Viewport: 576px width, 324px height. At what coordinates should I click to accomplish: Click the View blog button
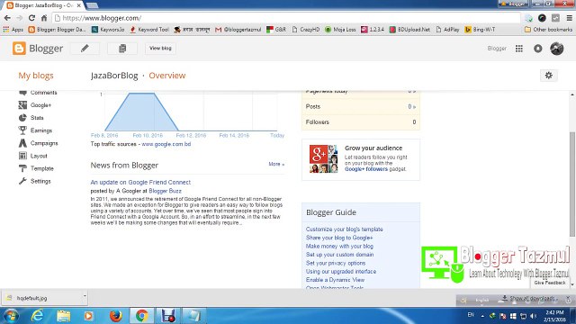(160, 48)
